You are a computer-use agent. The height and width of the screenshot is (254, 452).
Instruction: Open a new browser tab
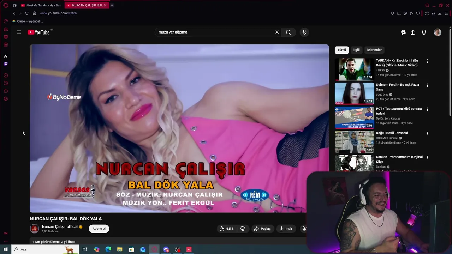pyautogui.click(x=112, y=5)
